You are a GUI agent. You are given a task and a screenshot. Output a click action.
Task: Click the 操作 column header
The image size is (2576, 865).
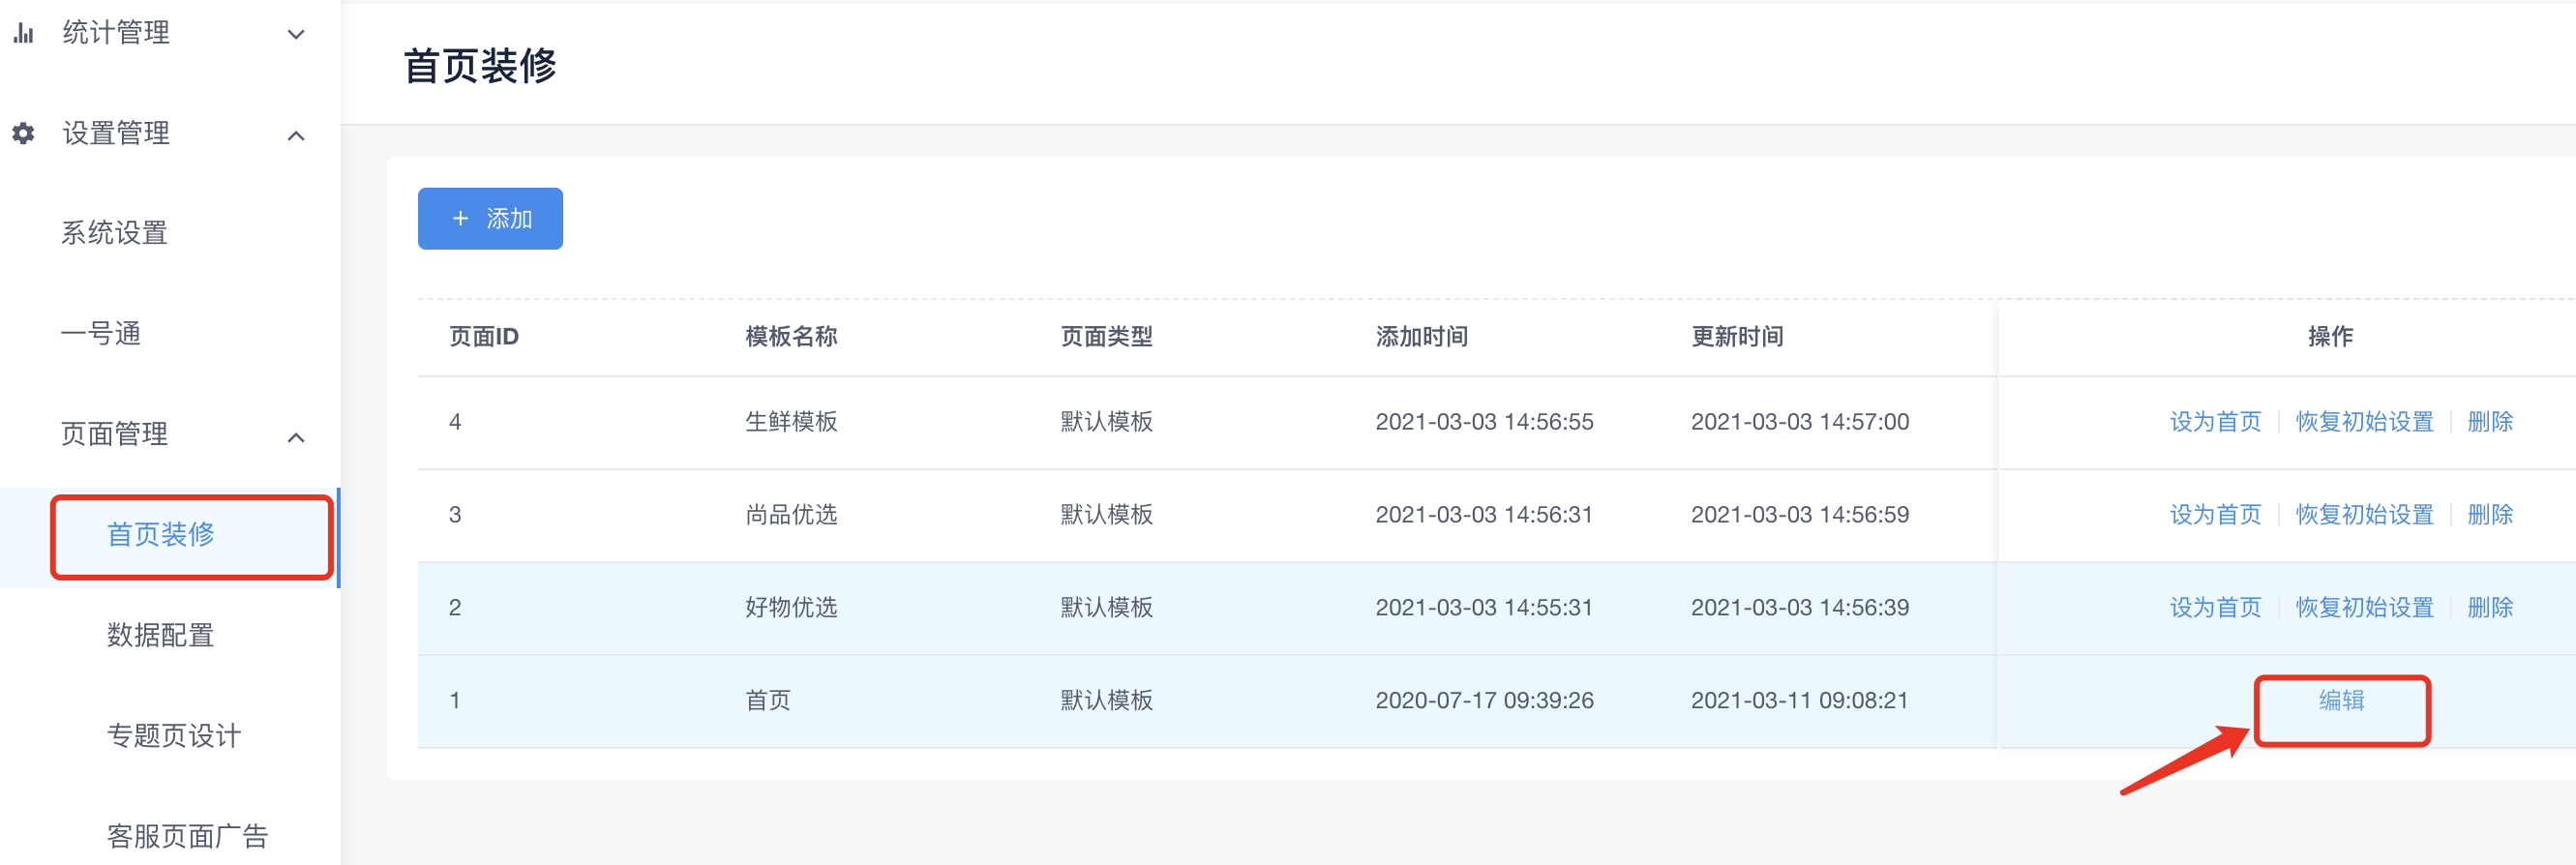(2330, 337)
